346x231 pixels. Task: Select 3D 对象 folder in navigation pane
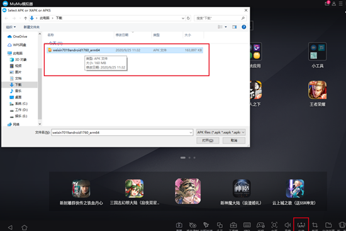click(x=18, y=60)
